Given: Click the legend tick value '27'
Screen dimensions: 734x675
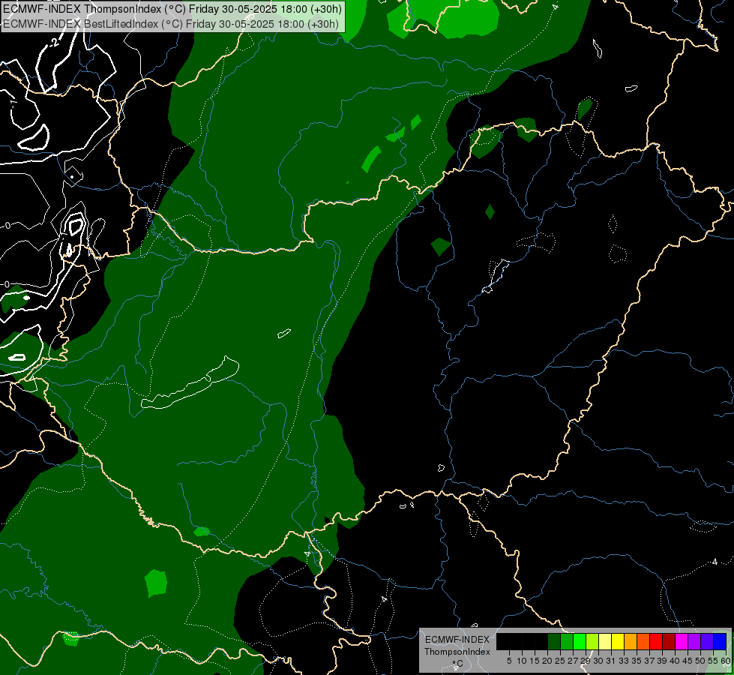Looking at the screenshot, I should 573,661.
